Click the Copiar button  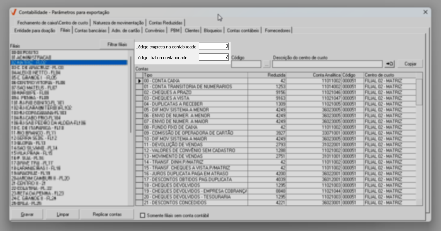pos(410,64)
